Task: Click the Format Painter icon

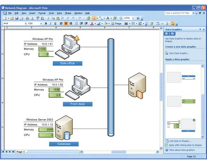Action: pos(67,18)
